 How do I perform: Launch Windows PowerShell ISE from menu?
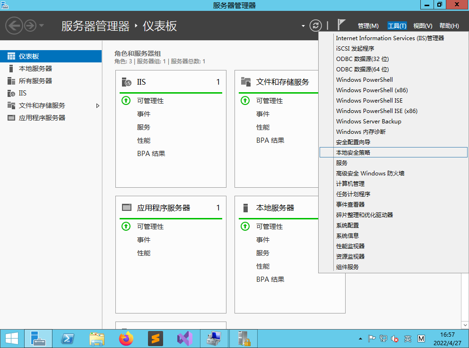coord(393,101)
